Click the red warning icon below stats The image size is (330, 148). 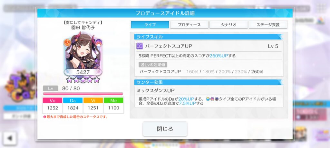(x=44, y=117)
